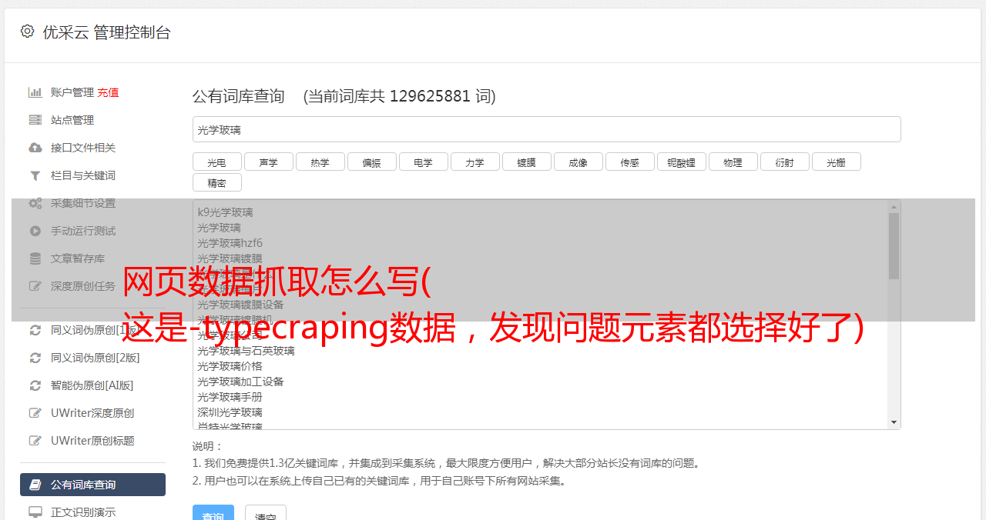
Task: Select 光学玻璃手册 in the results list
Action: (x=230, y=397)
